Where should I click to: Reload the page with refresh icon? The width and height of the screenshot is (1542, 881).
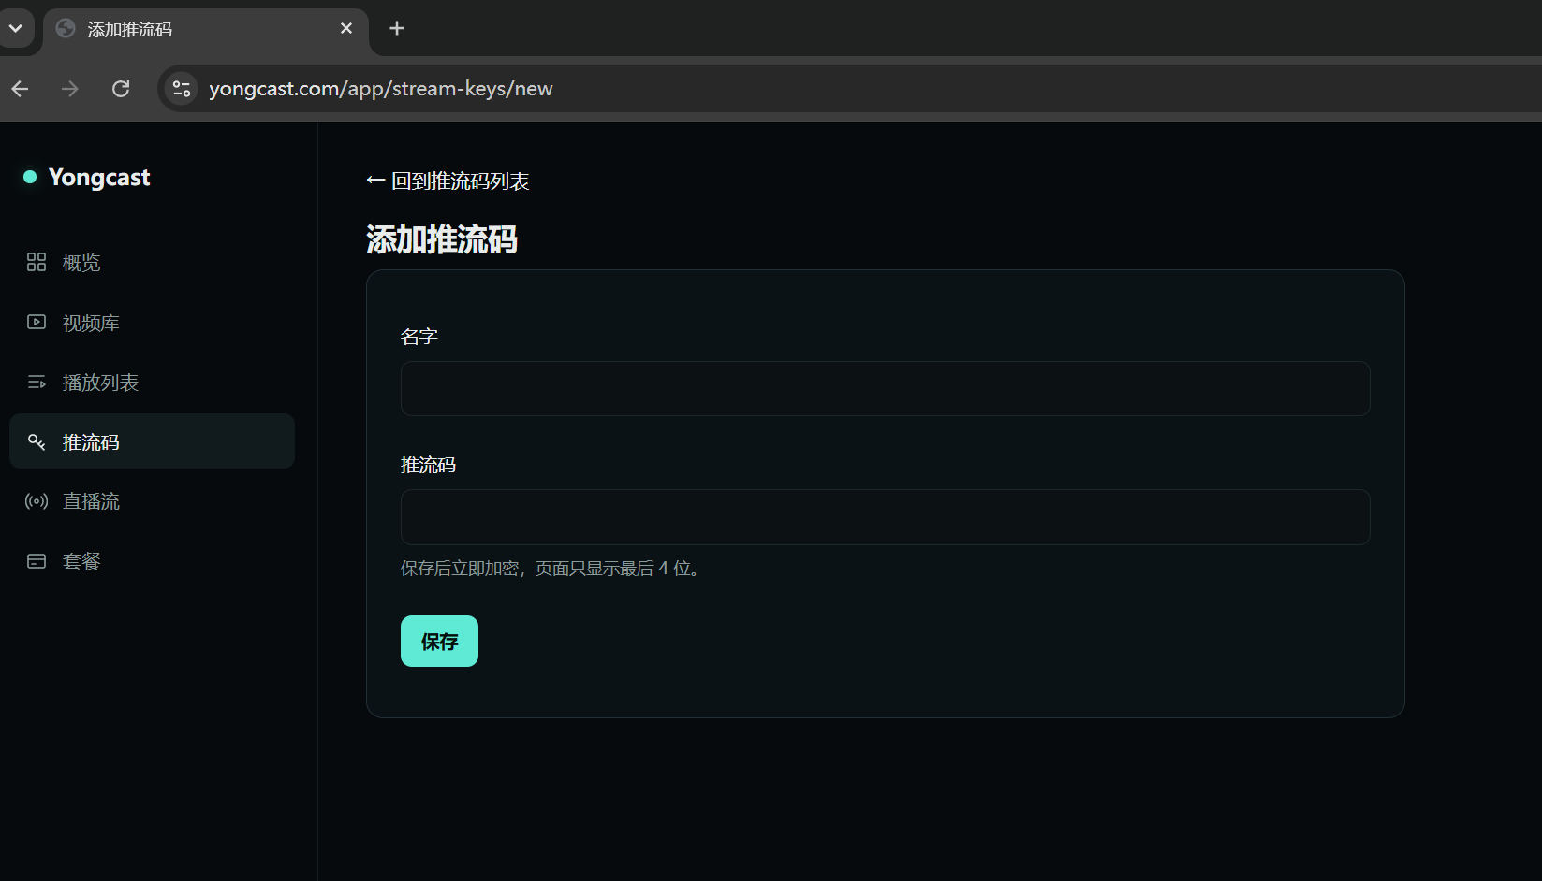click(121, 89)
